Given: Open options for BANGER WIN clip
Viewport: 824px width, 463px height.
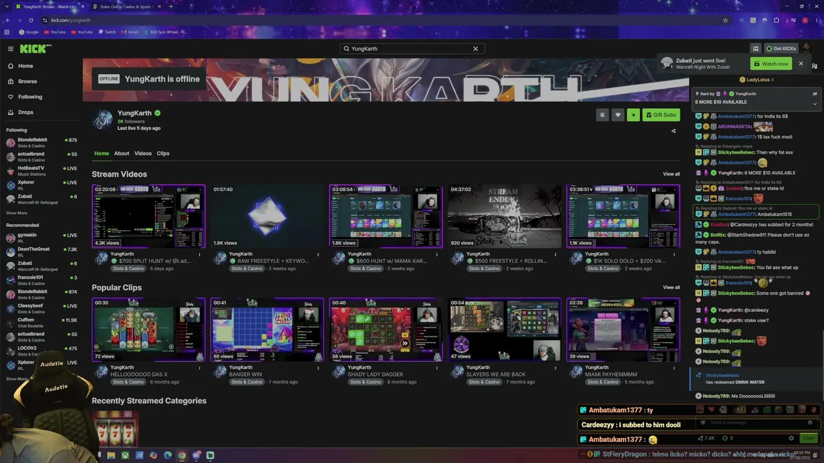Looking at the screenshot, I should 318,368.
